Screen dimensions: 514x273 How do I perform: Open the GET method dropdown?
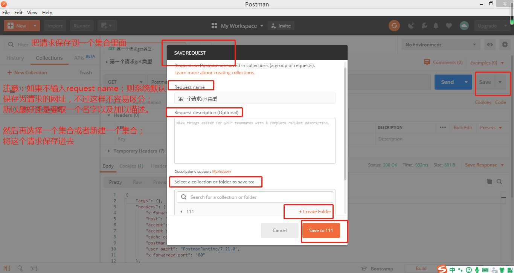(125, 82)
